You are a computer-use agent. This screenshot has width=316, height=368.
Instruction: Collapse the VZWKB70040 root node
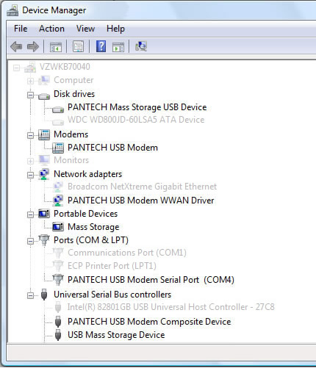tap(16, 68)
